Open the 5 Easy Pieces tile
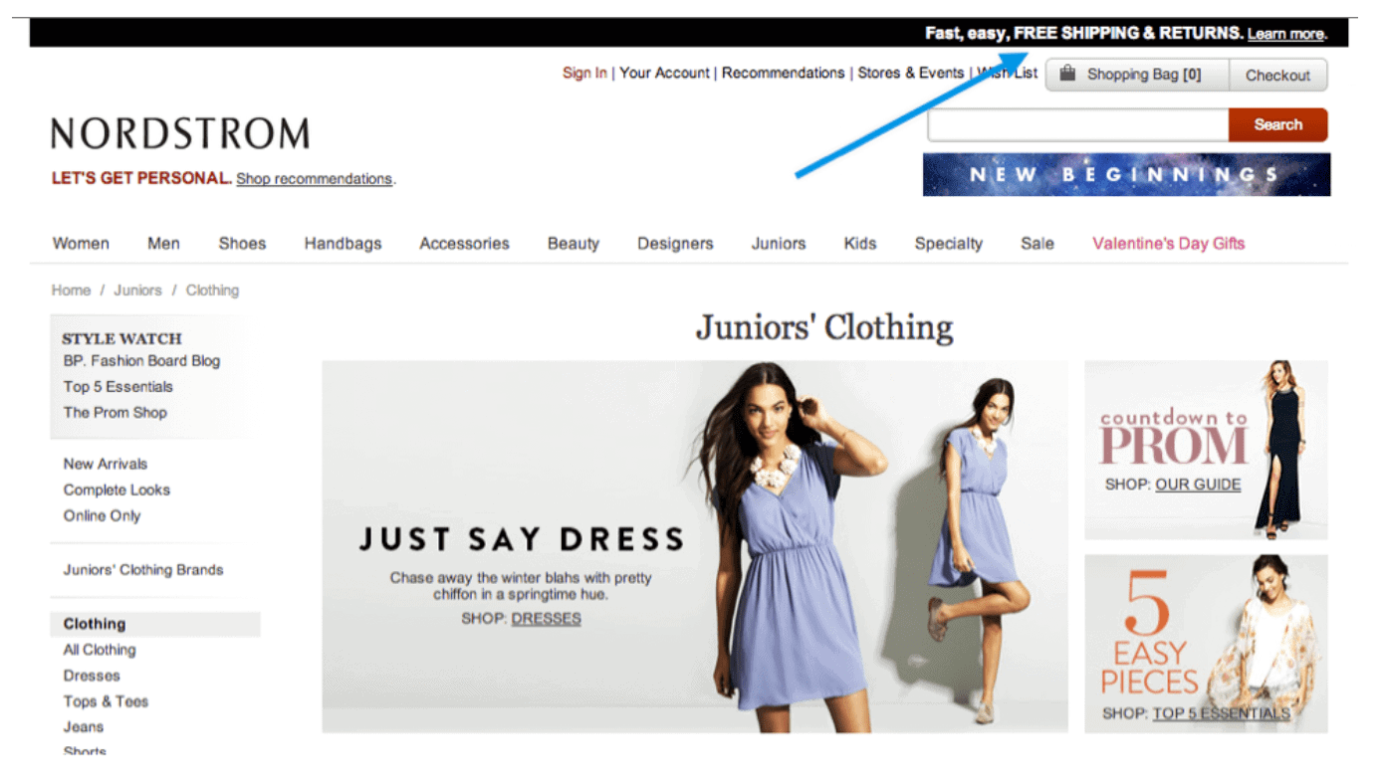The image size is (1382, 782). (1206, 644)
